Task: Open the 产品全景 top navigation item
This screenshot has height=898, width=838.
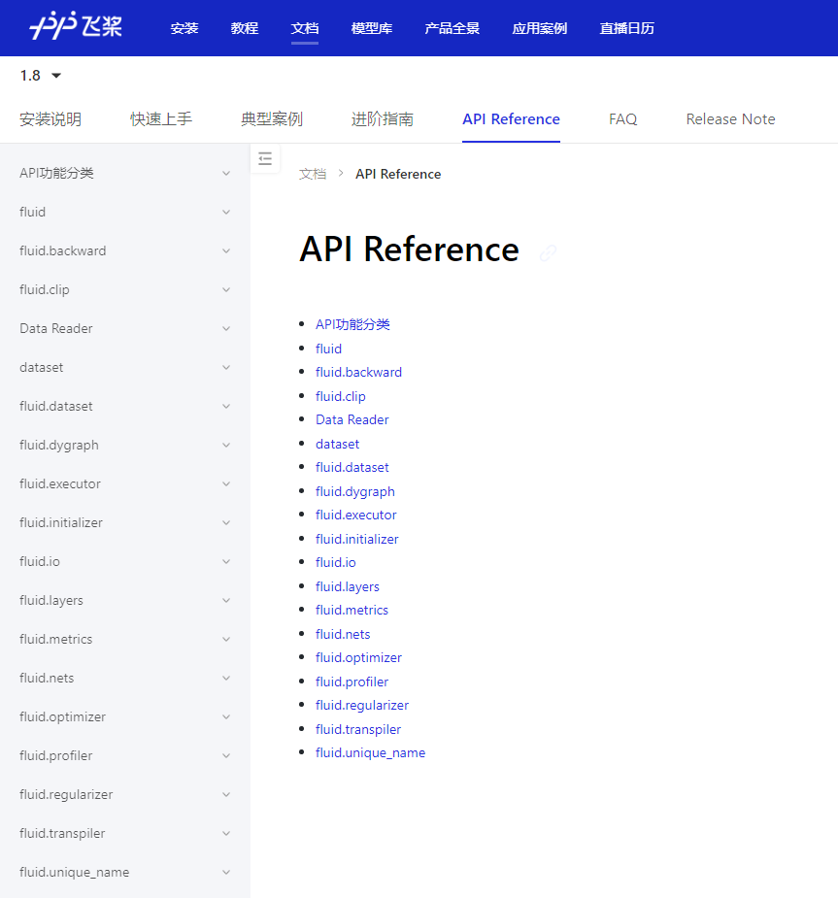Action: [x=452, y=28]
